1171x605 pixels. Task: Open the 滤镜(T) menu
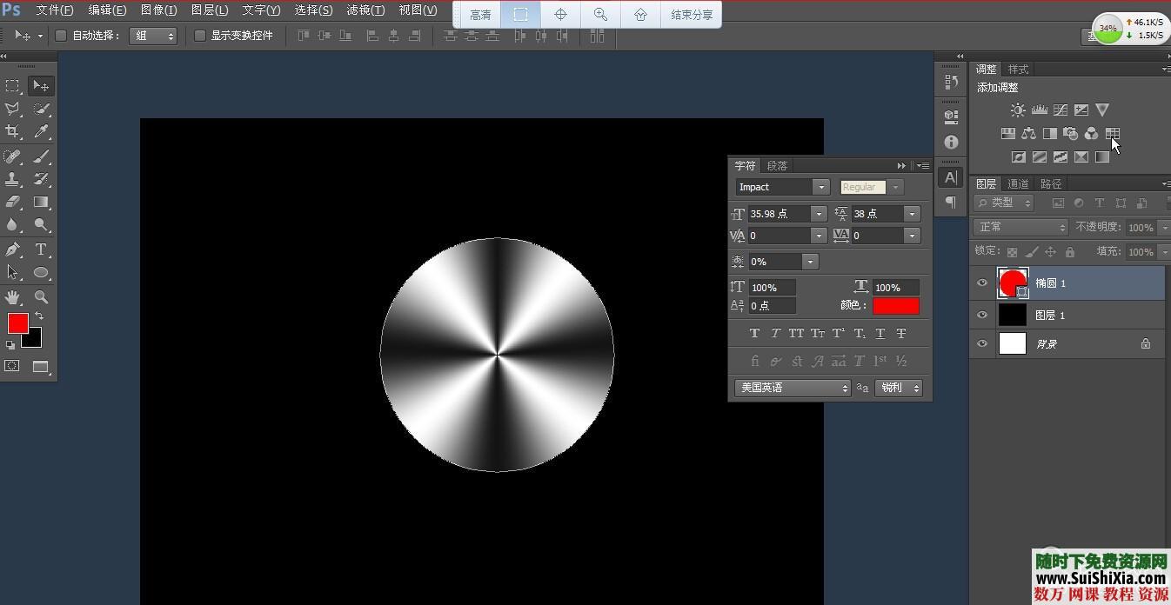(365, 10)
